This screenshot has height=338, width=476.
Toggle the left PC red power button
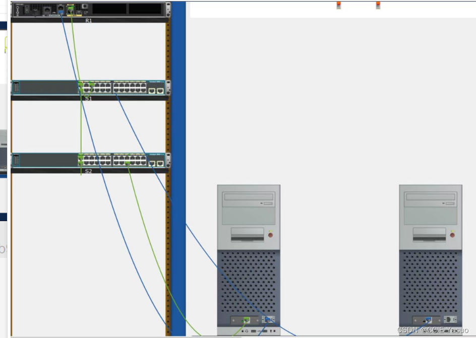270,235
